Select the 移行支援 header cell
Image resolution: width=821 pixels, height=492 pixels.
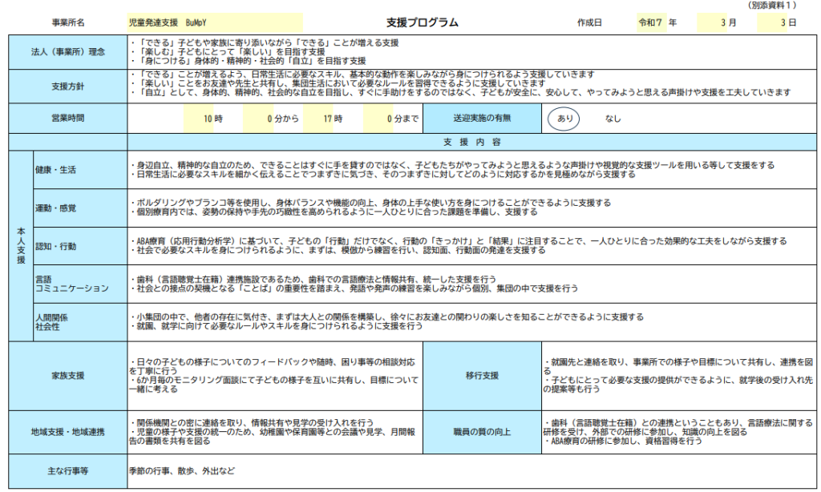[x=481, y=375]
